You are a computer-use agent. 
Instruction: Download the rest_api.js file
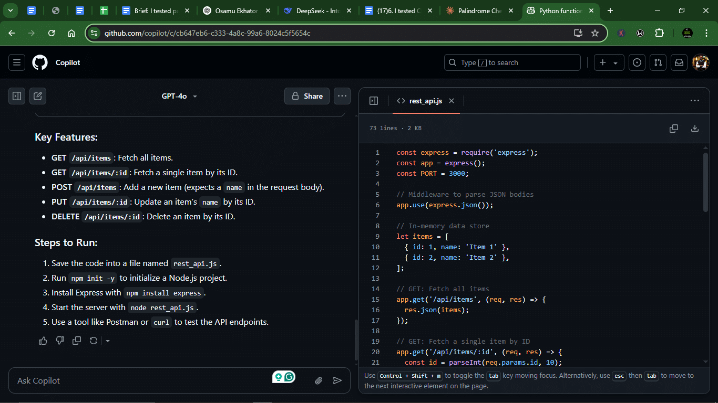coord(695,129)
